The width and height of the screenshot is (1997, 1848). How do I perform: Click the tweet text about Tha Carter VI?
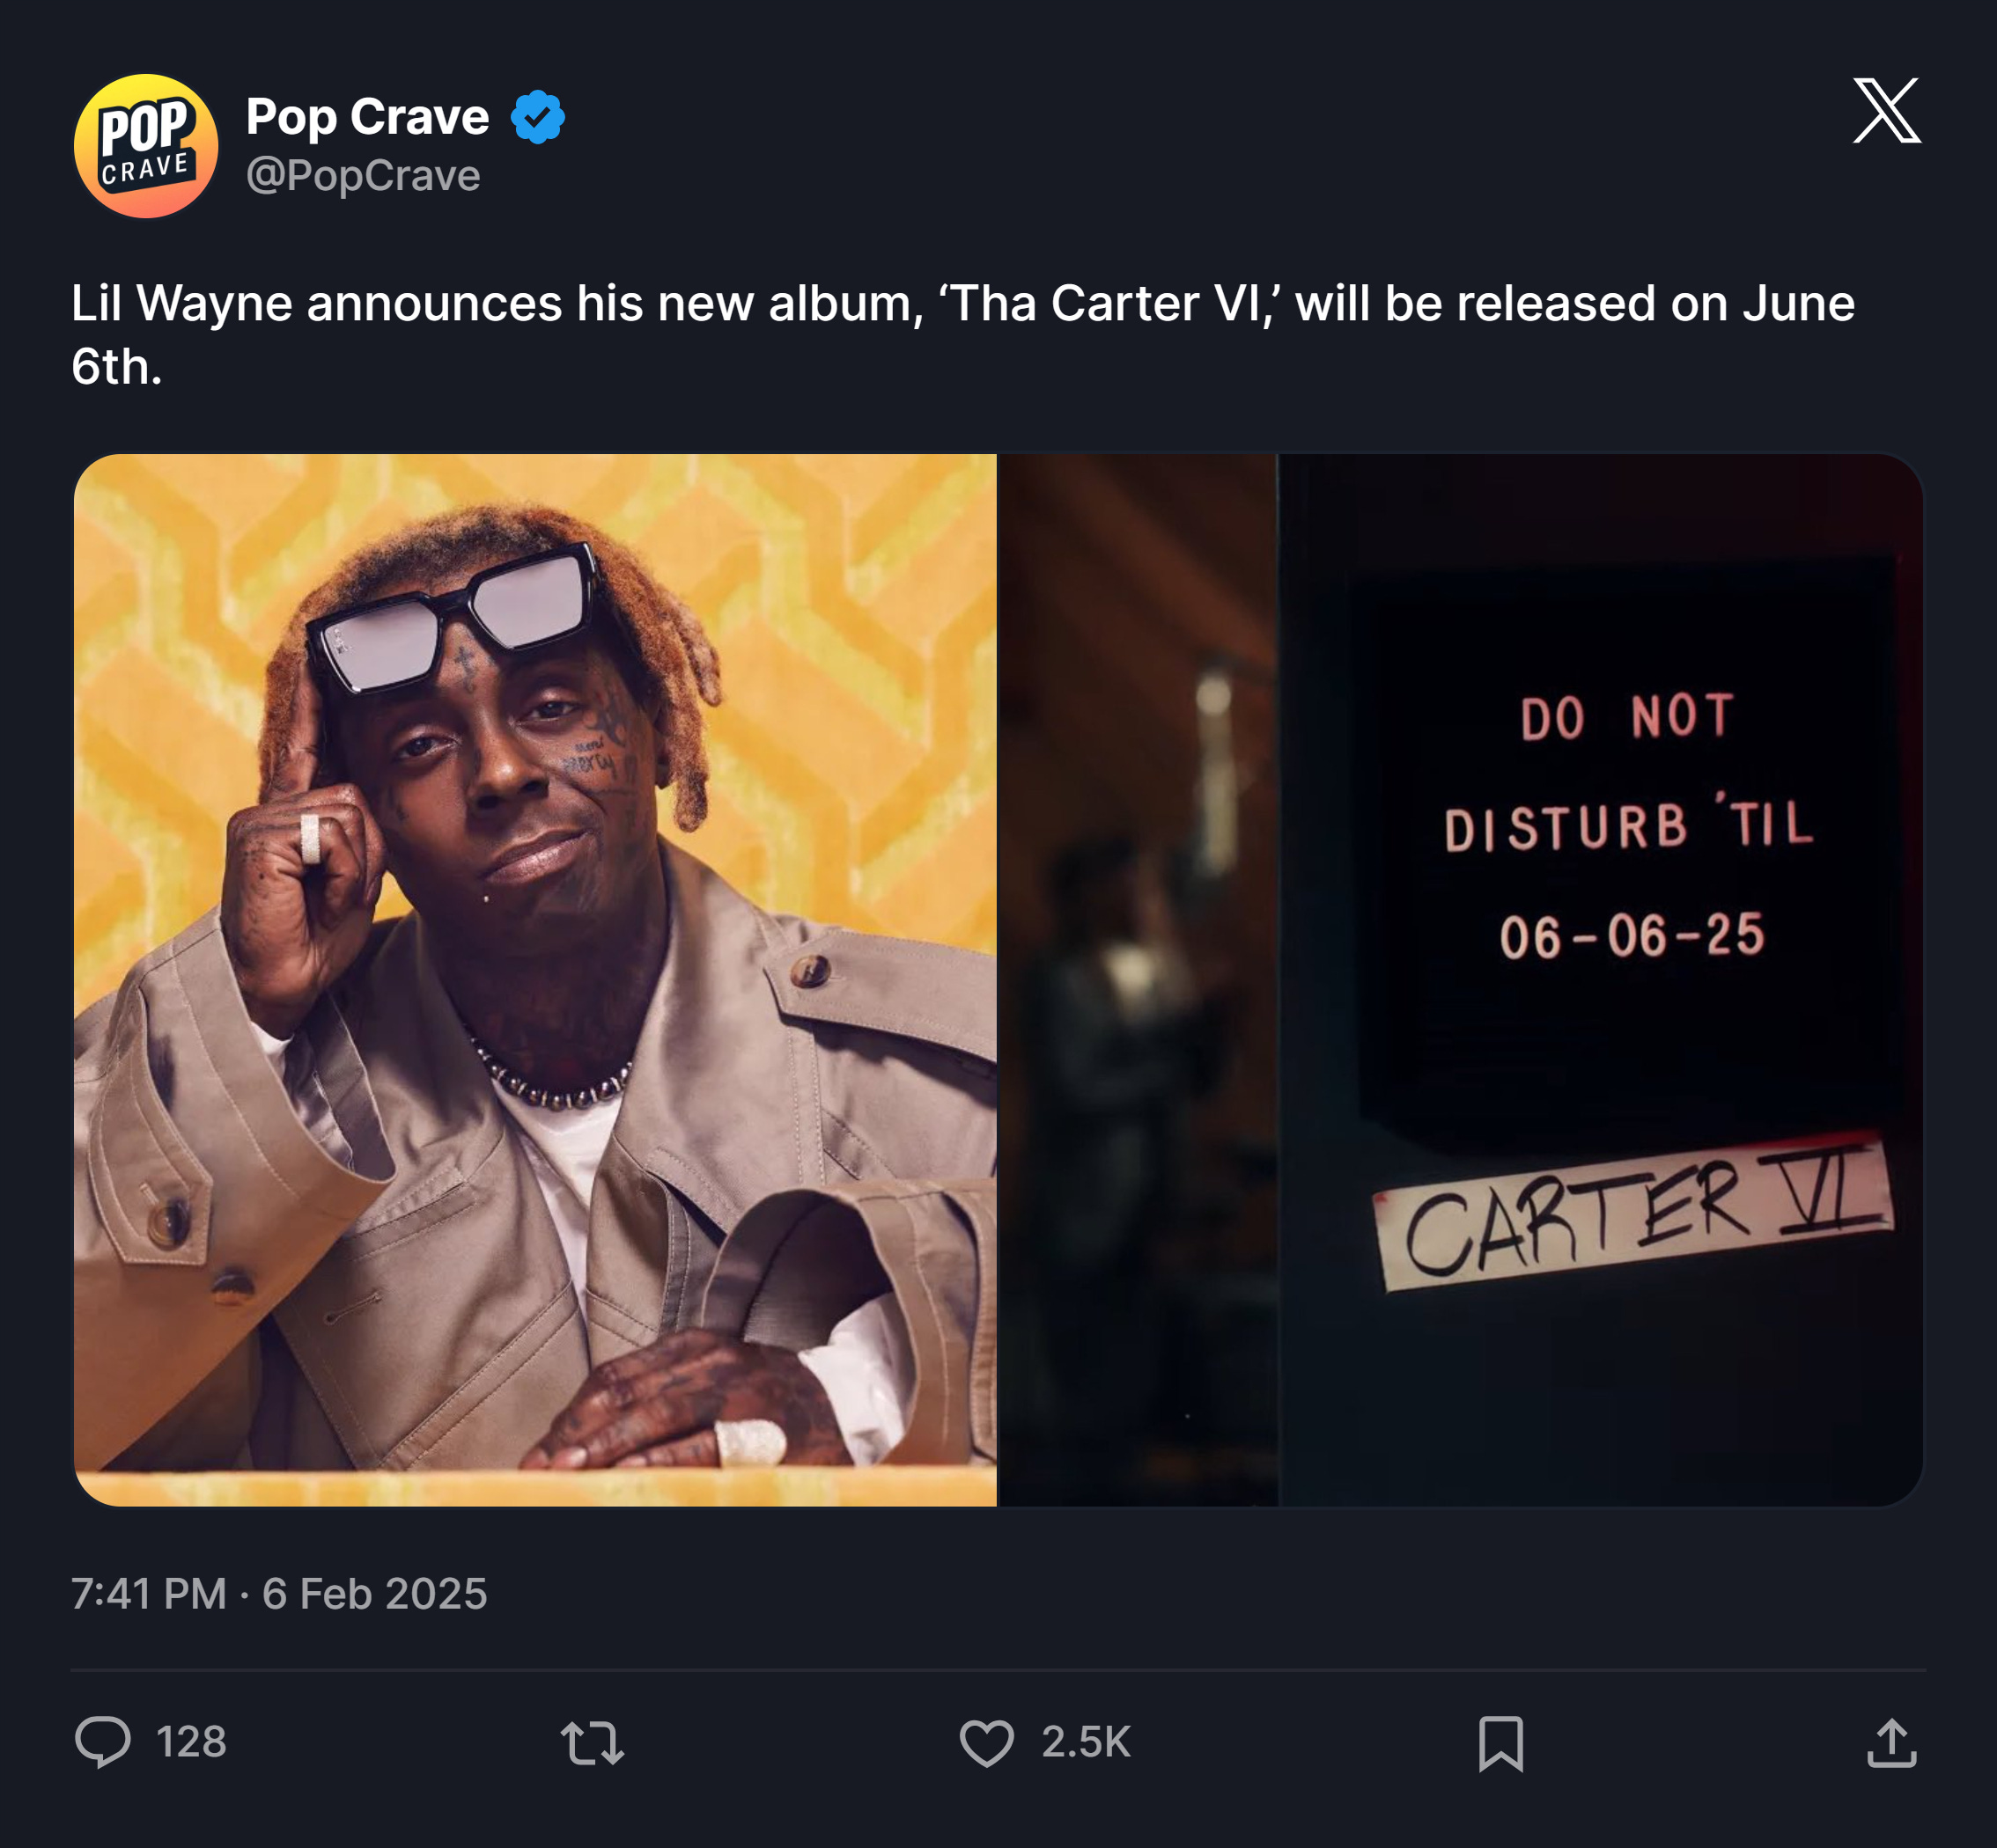[963, 334]
